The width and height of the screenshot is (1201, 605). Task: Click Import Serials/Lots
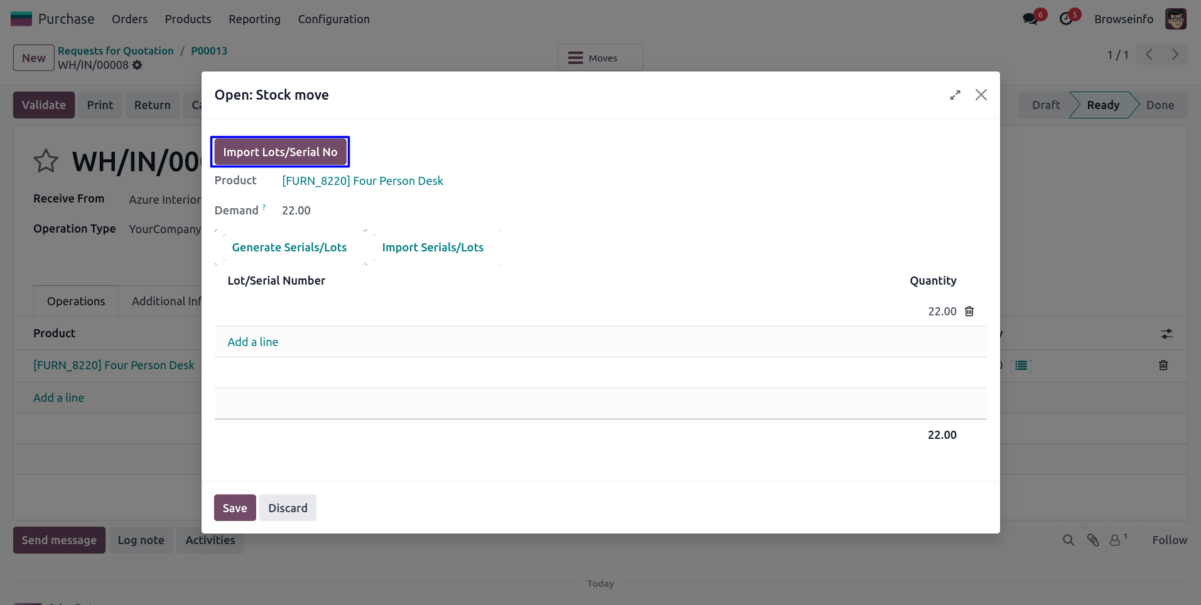[433, 247]
